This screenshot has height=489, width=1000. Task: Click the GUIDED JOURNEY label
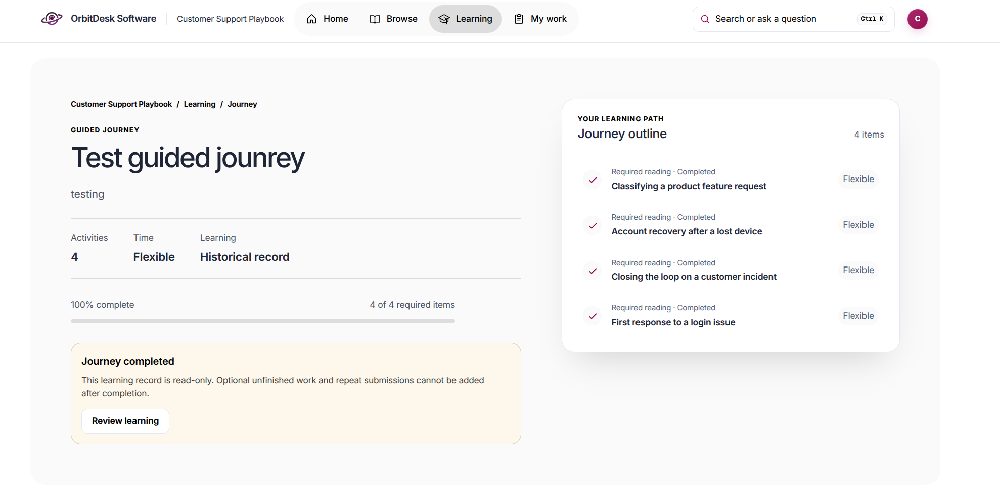click(105, 130)
